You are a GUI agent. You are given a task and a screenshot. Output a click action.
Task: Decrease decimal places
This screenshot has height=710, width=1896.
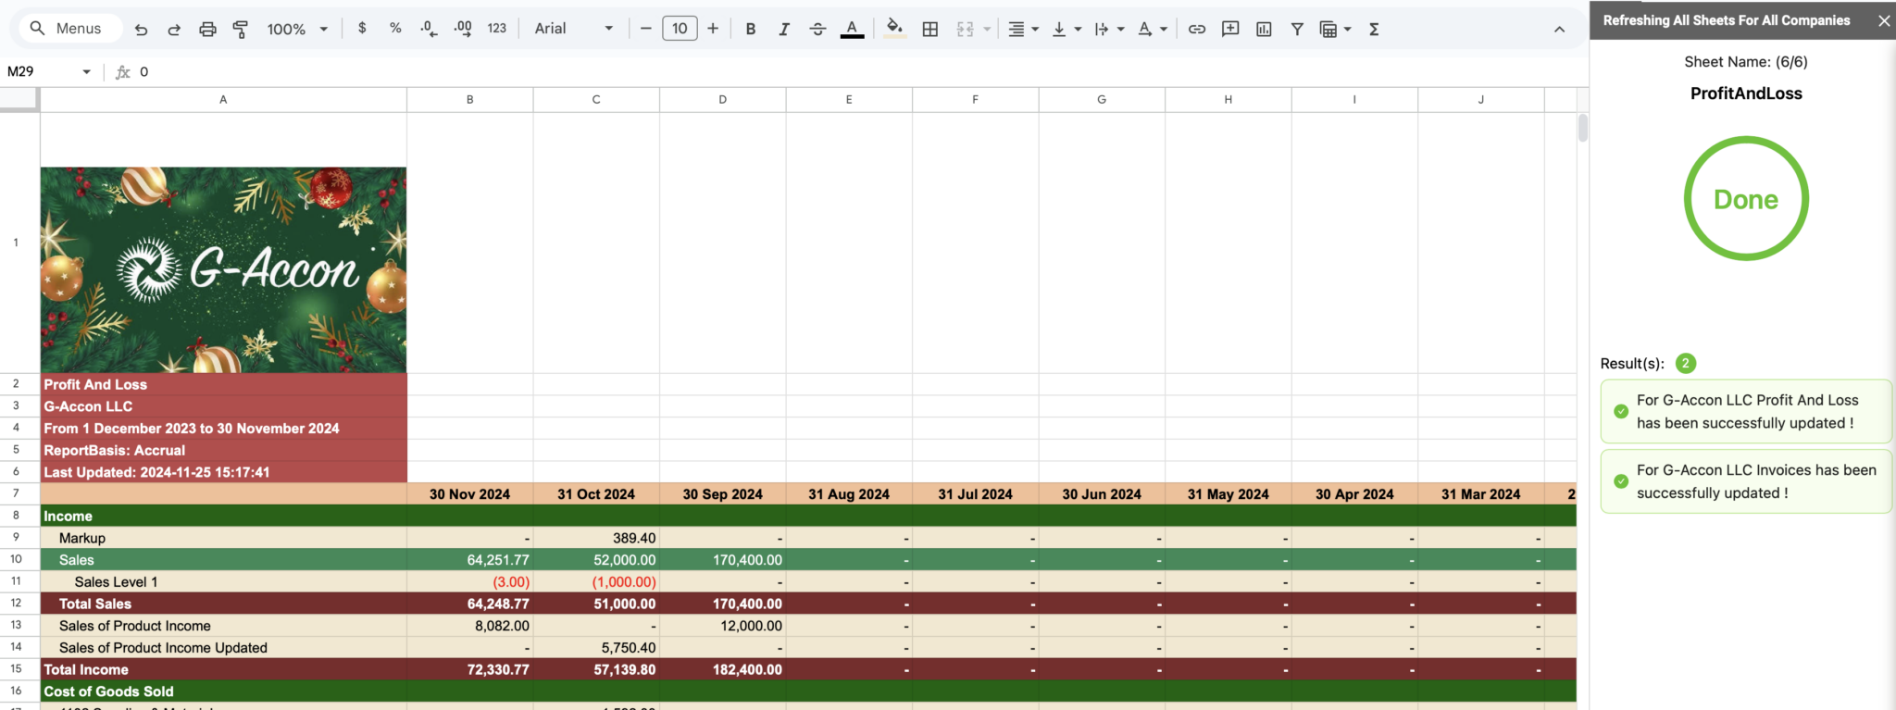(x=429, y=29)
